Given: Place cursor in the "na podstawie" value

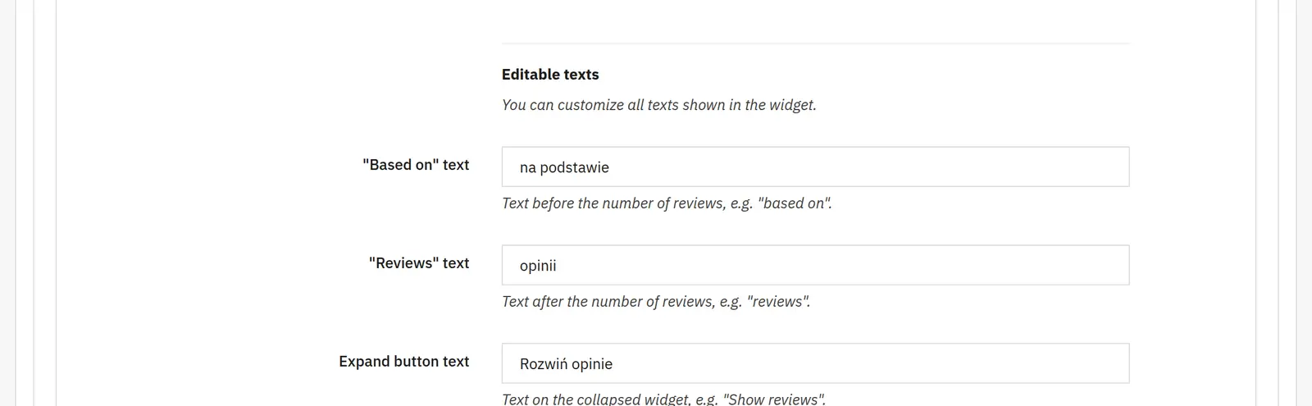Looking at the screenshot, I should pos(564,167).
